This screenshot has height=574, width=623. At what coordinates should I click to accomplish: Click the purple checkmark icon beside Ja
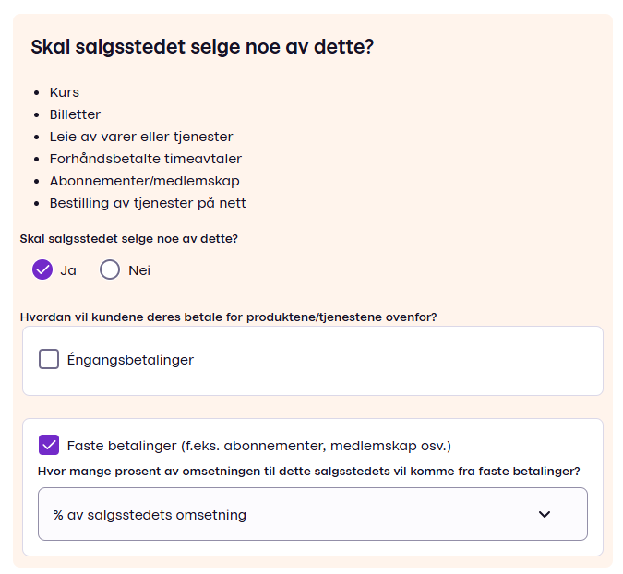42,269
